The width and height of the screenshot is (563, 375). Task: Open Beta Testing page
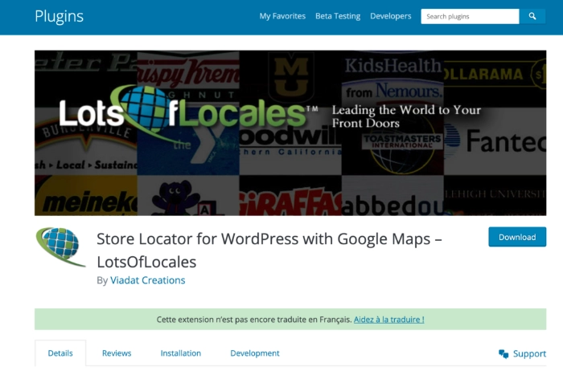click(x=338, y=16)
